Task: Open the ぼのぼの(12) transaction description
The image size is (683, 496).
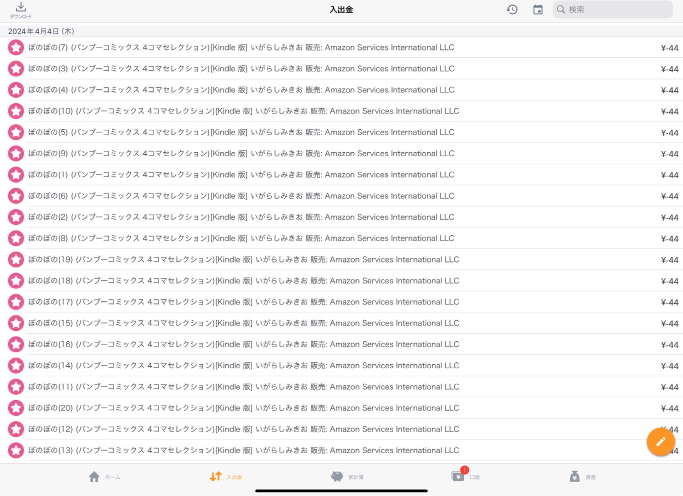Action: (244, 429)
